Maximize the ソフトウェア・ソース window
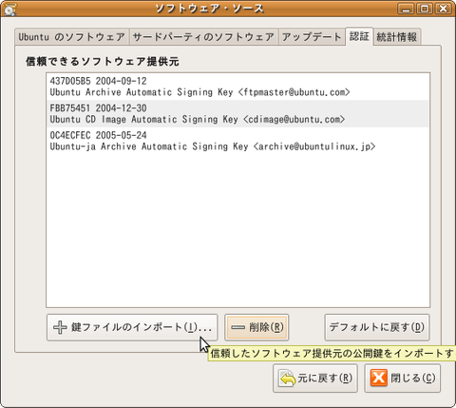The width and height of the screenshot is (456, 408). point(425,9)
